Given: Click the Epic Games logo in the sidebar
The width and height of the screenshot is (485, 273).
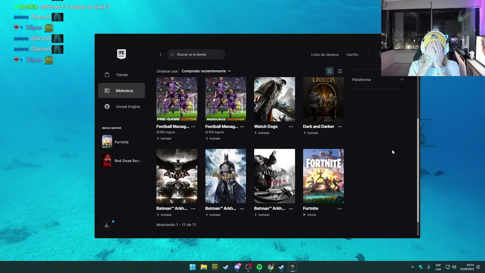Looking at the screenshot, I should coord(121,54).
